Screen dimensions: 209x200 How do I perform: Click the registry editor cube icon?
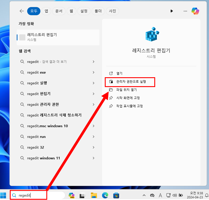click(x=152, y=34)
